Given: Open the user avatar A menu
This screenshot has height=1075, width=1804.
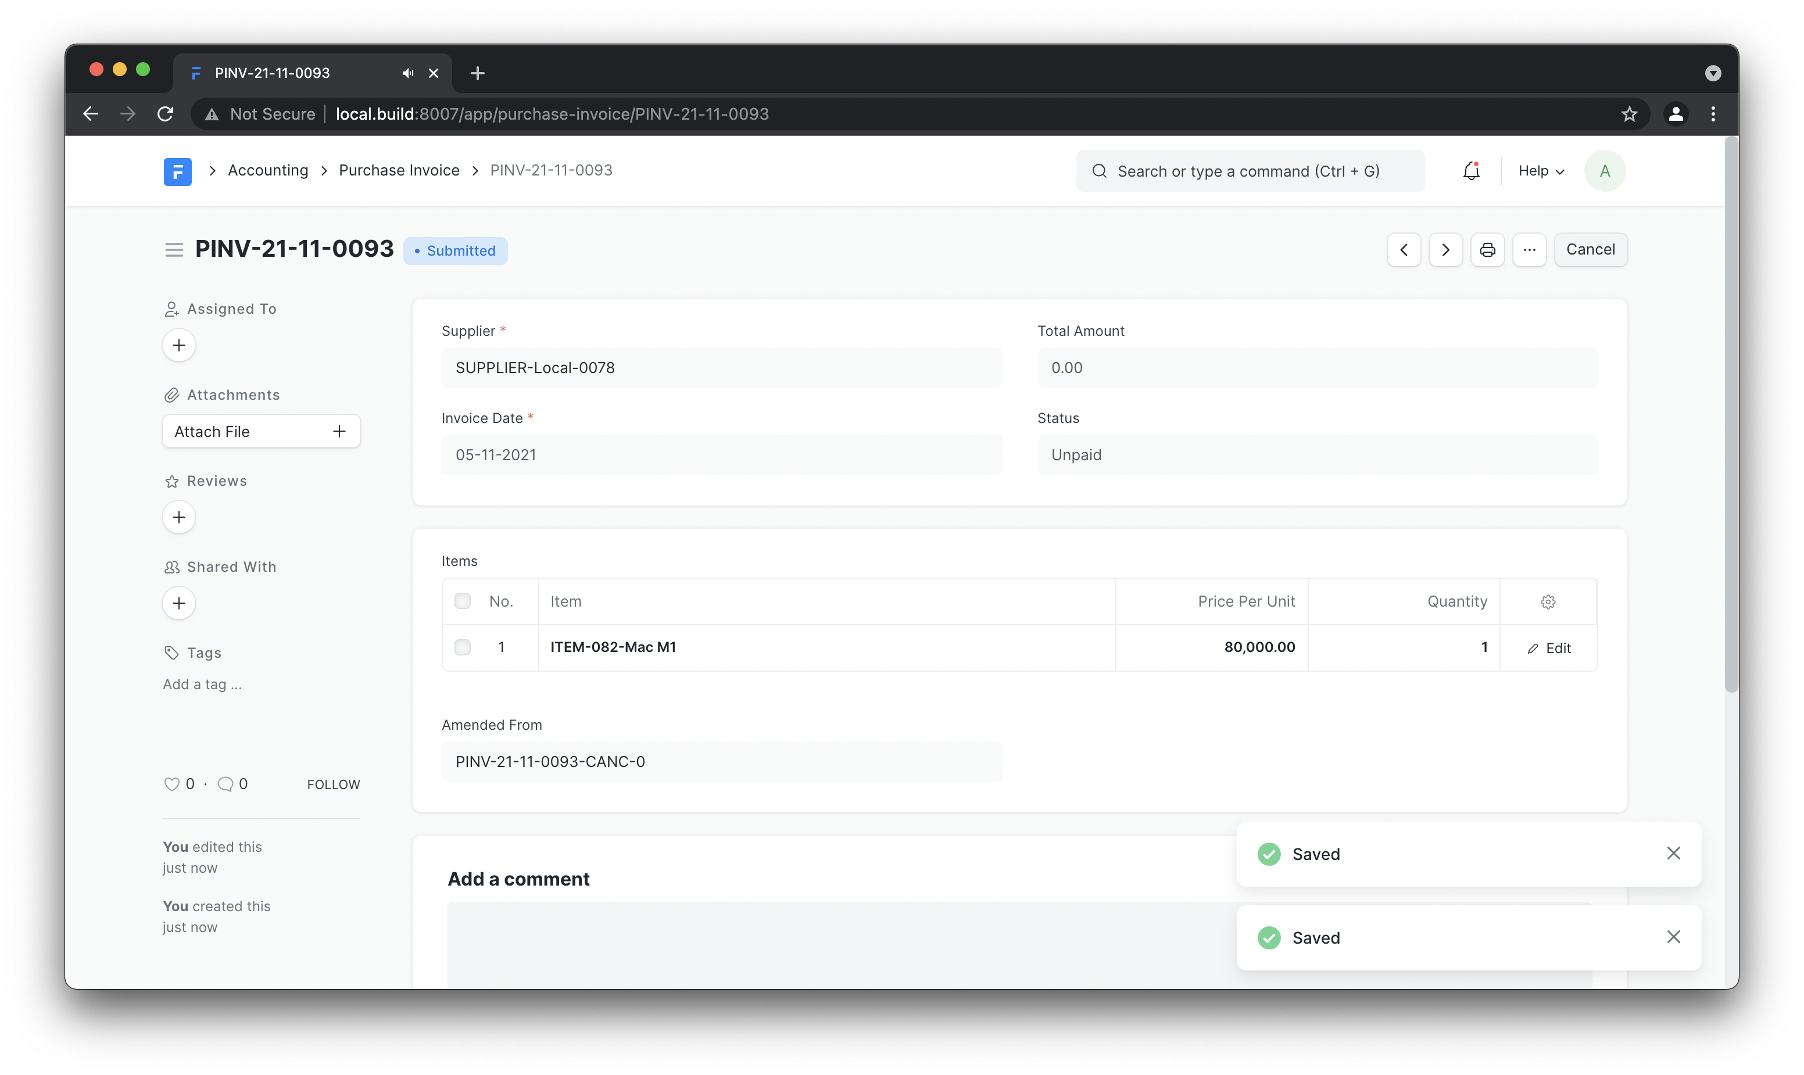Looking at the screenshot, I should [x=1604, y=171].
